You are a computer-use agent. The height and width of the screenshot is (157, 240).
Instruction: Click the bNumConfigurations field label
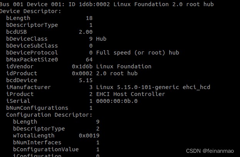37,108
